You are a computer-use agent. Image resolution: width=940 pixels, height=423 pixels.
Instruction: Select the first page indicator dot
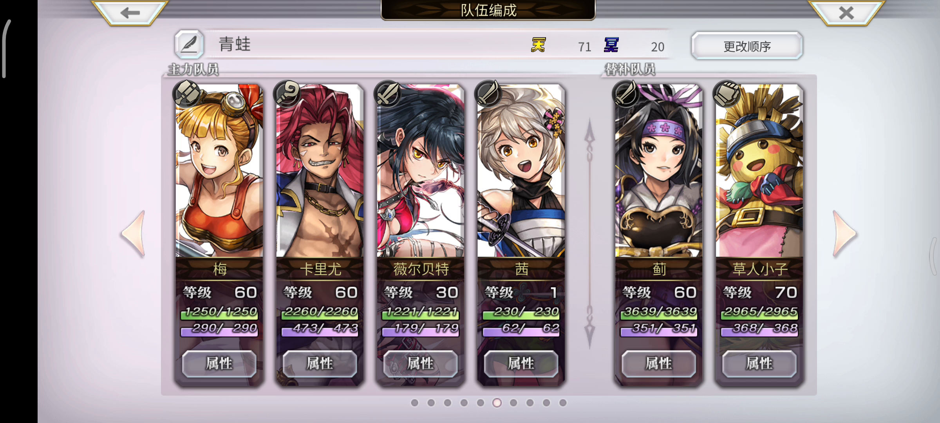tap(414, 403)
